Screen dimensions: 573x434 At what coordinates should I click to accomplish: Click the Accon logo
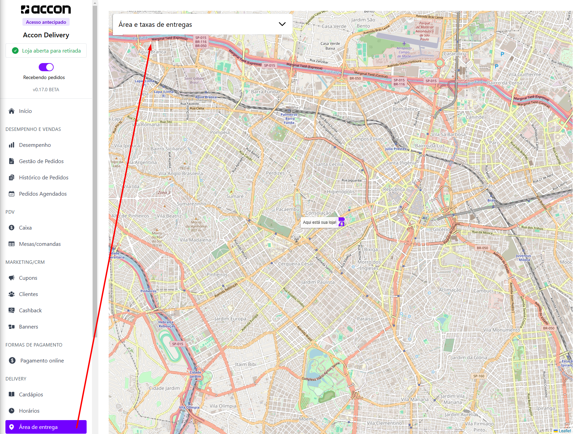pos(46,9)
